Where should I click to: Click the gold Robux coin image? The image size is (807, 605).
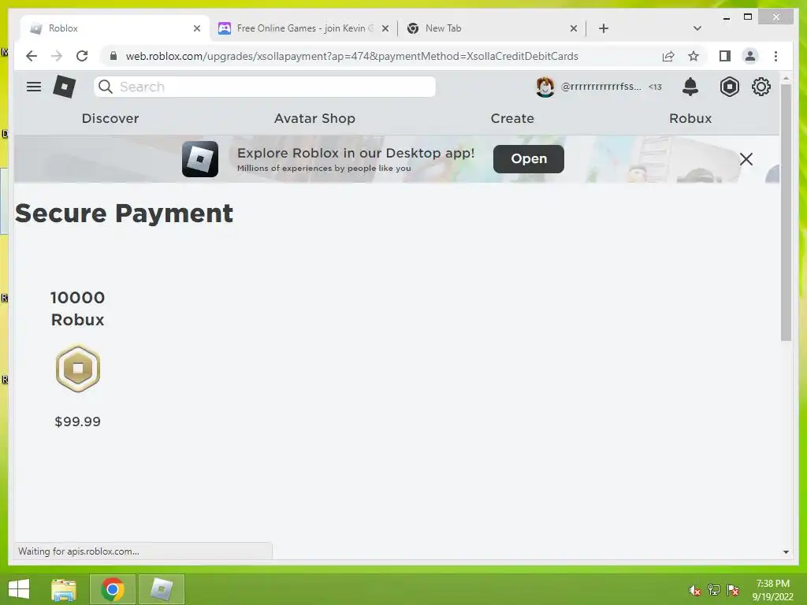78,369
